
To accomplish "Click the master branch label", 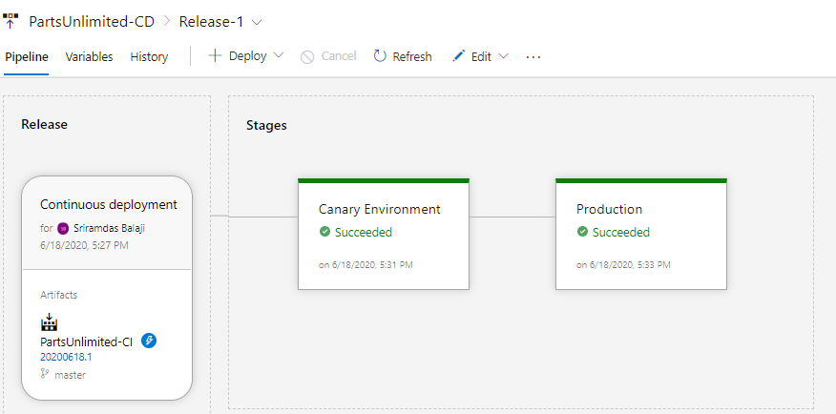I will 70,375.
